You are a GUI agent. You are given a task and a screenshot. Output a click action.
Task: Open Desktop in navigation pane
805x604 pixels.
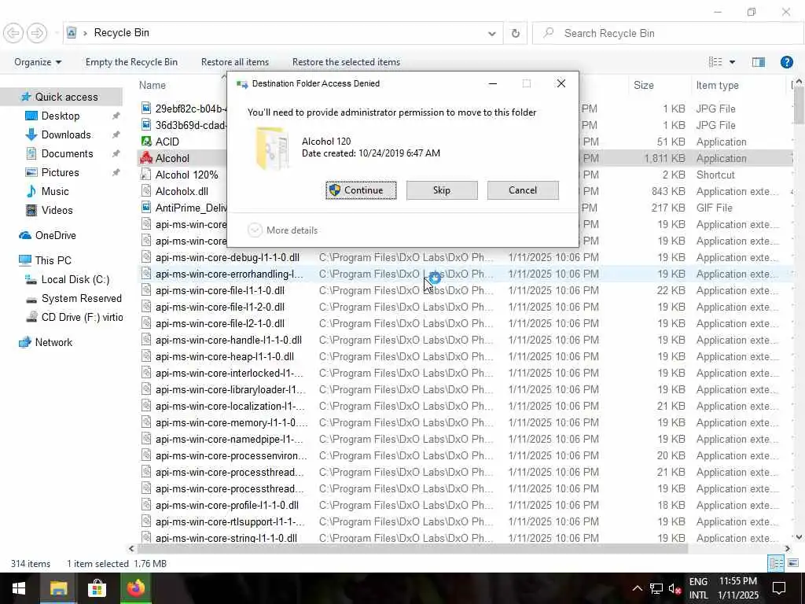pyautogui.click(x=60, y=116)
